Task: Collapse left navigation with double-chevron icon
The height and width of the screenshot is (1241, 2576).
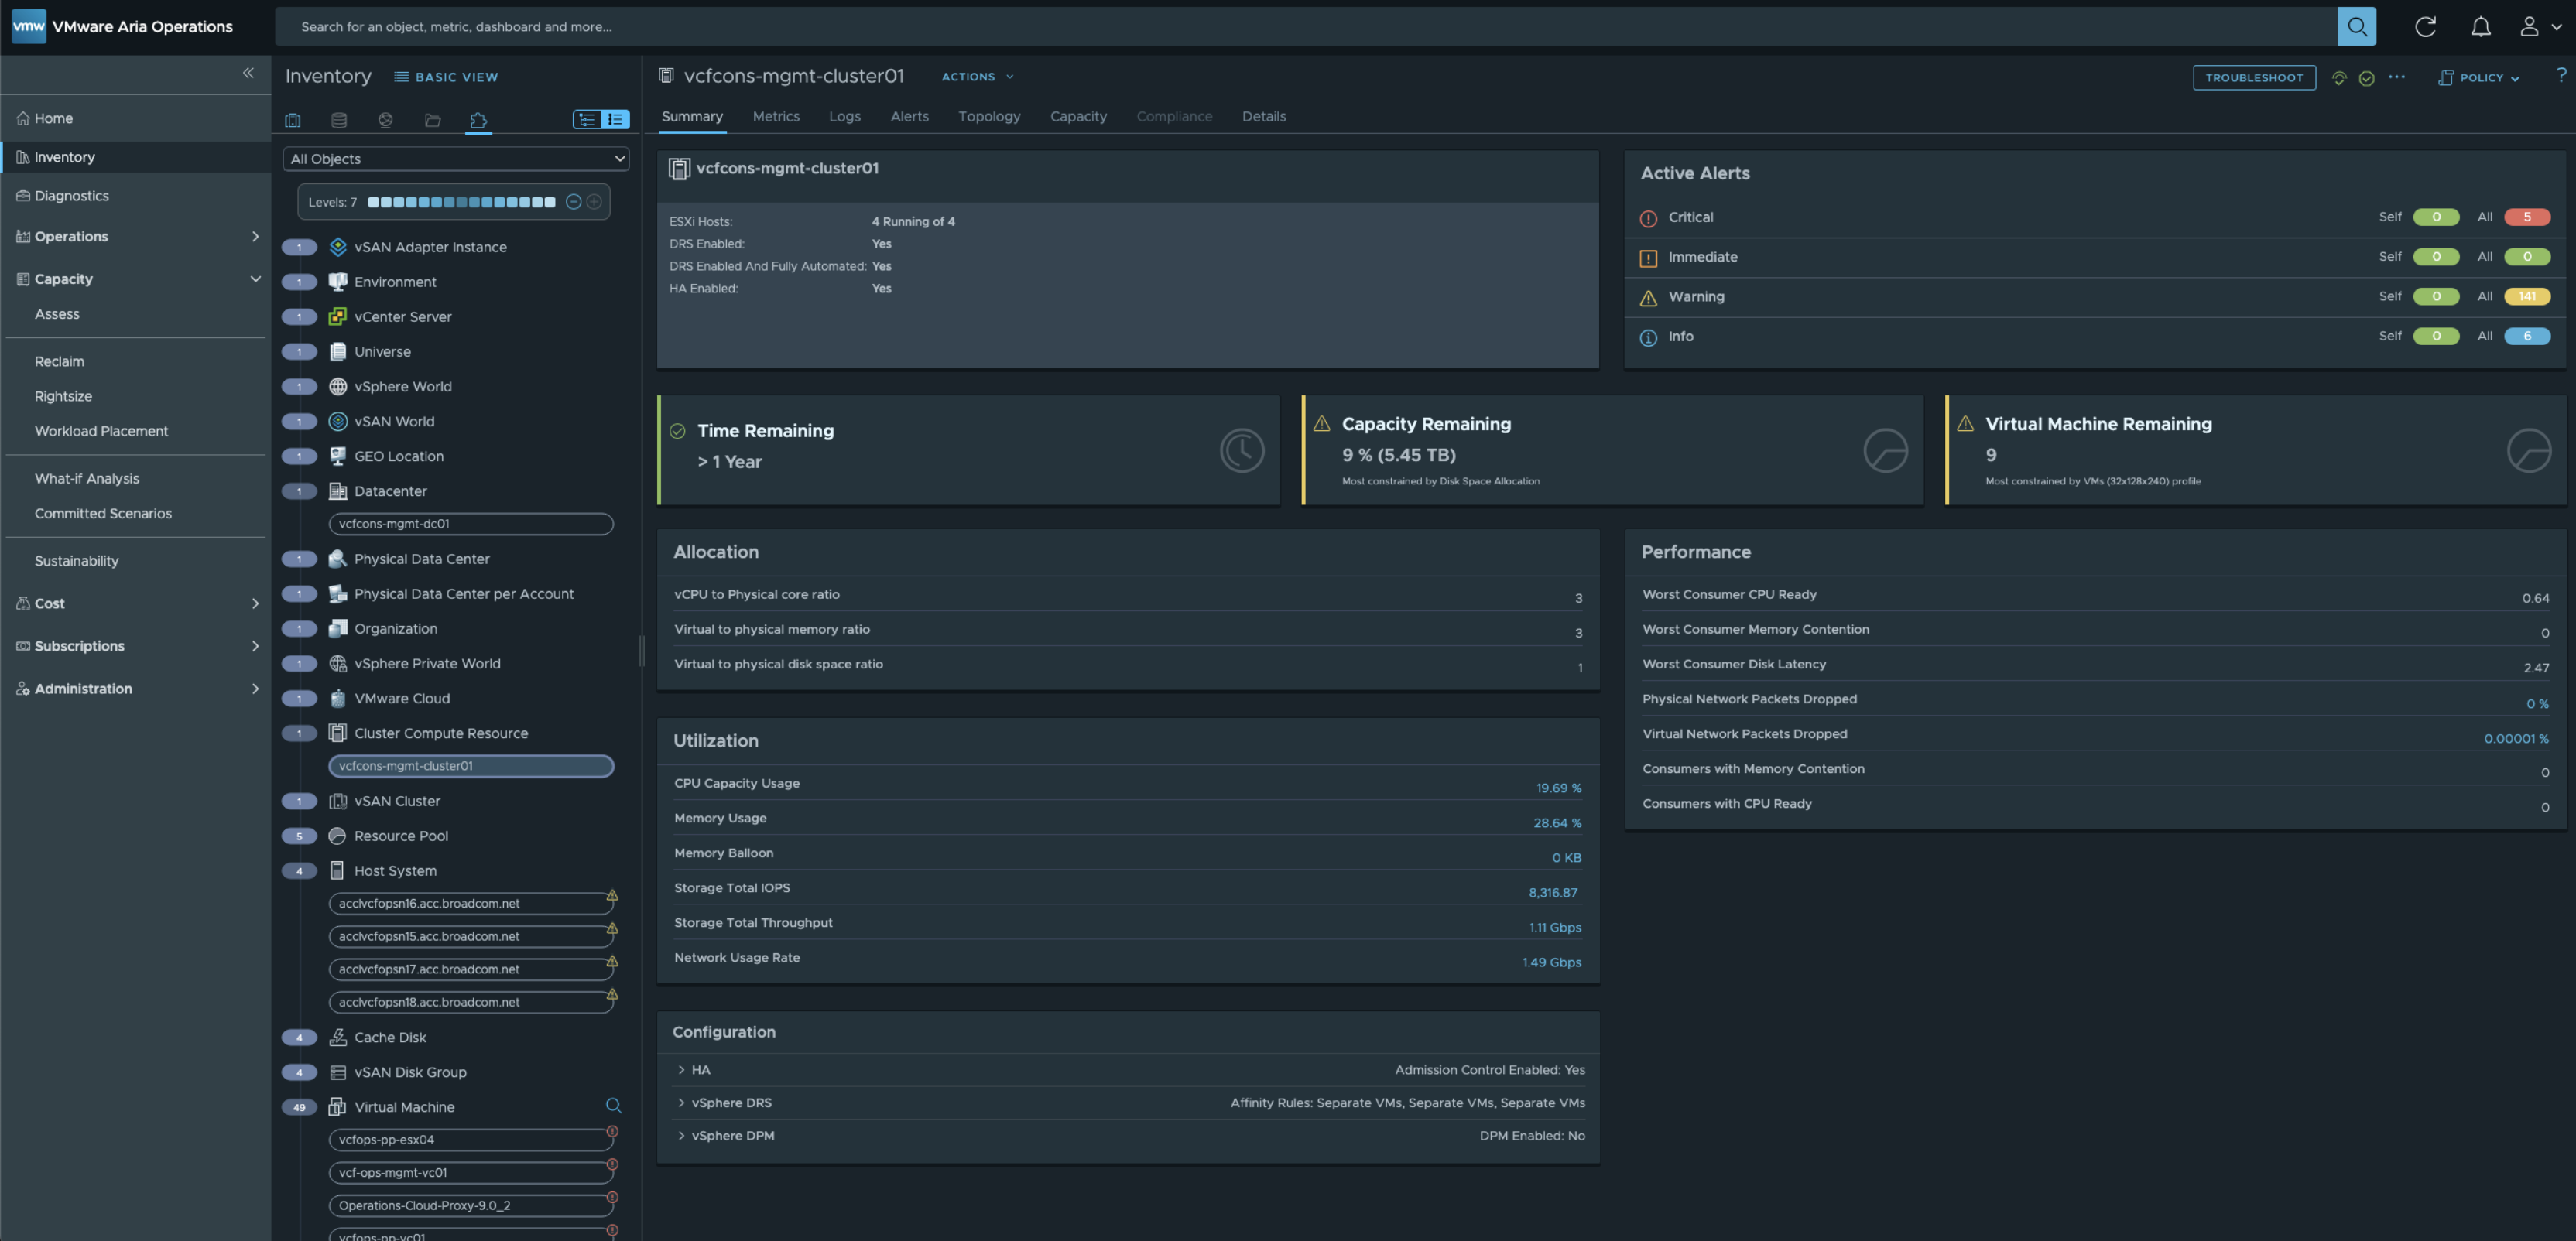Action: coord(248,72)
